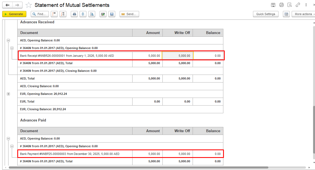This screenshot has width=315, height=170.
Task: Click the Generate button
Action: click(14, 14)
